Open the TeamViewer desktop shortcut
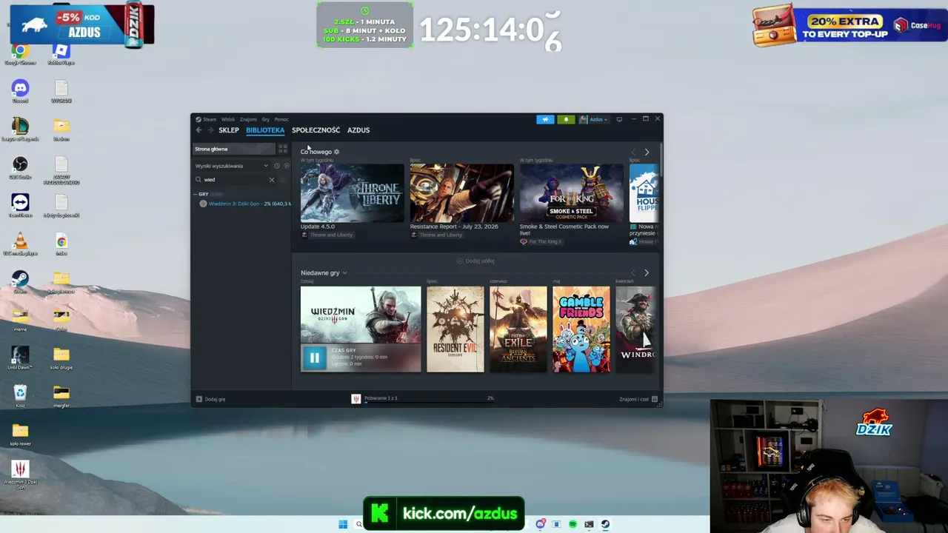 coord(20,206)
